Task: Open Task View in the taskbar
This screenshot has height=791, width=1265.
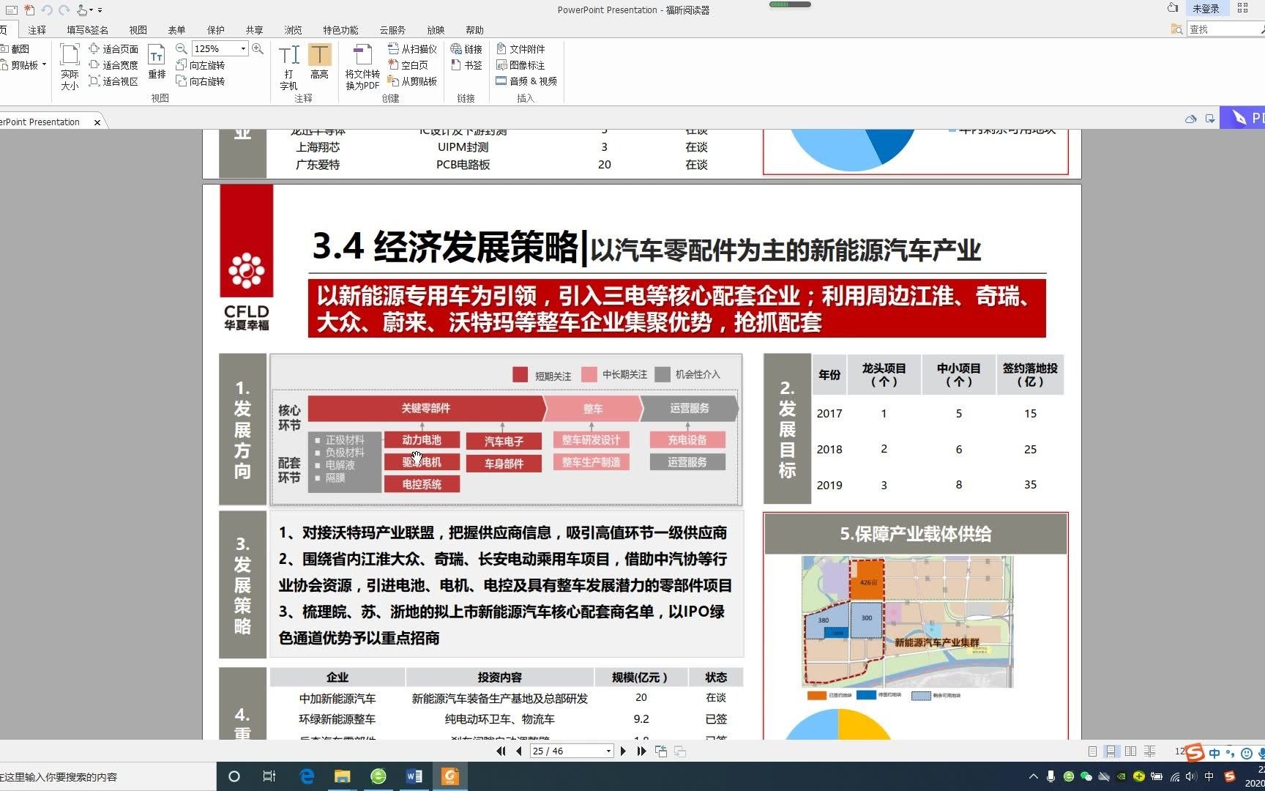Action: click(x=269, y=776)
